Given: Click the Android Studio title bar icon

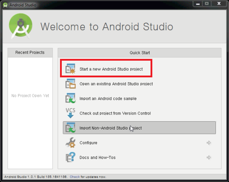Looking at the screenshot, I should [5, 5].
